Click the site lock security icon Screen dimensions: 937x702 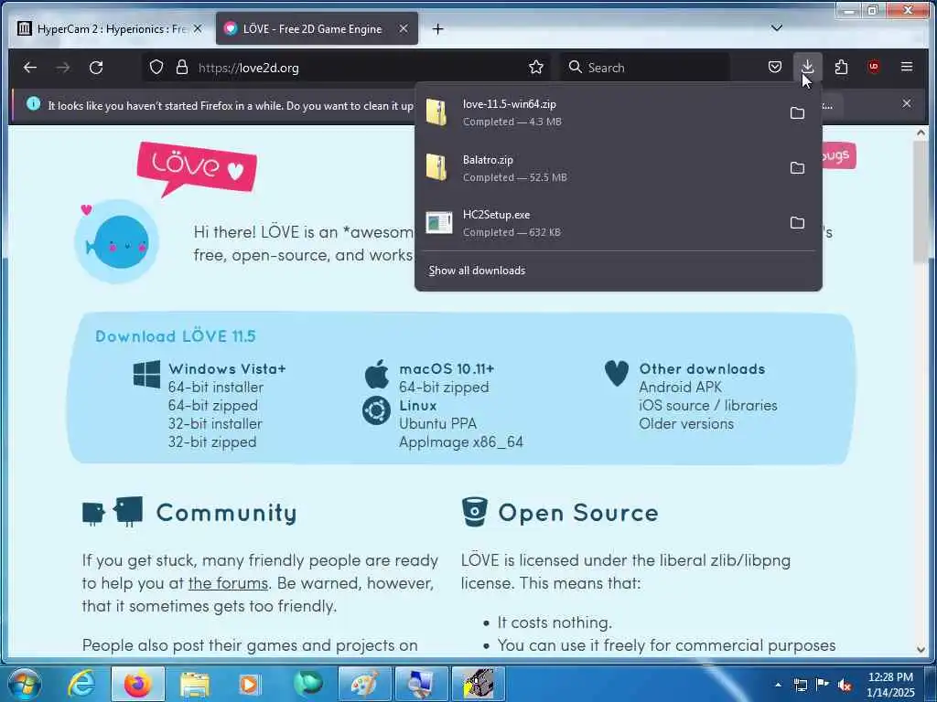[x=182, y=68]
